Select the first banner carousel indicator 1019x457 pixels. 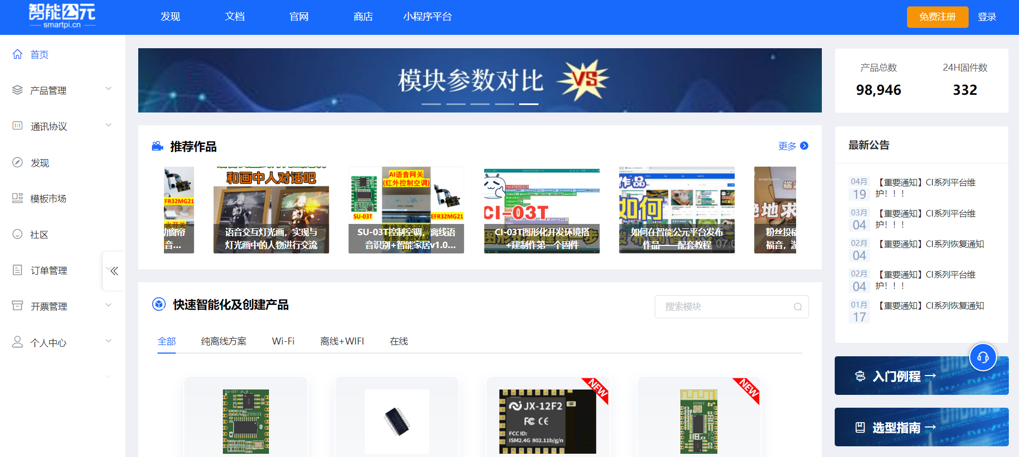click(x=431, y=104)
